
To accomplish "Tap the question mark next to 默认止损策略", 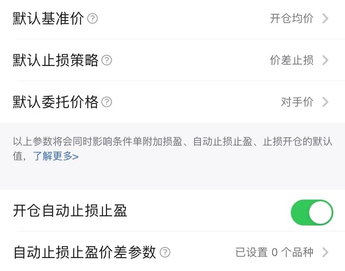I will coord(107,61).
